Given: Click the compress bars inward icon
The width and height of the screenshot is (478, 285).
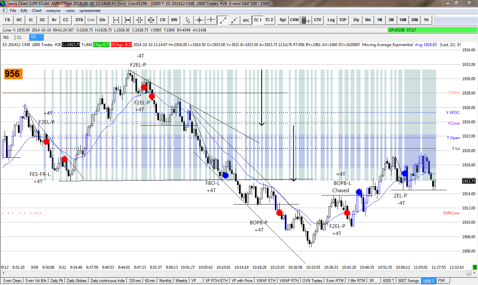Looking at the screenshot, I should [139, 20].
